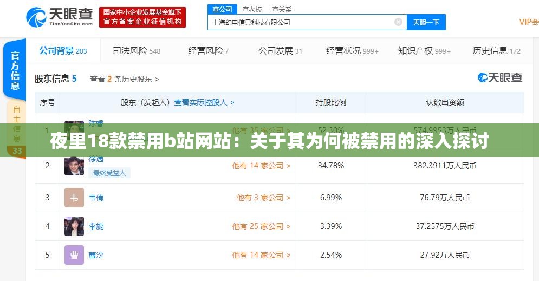Open the VIP会员 link

point(529,22)
